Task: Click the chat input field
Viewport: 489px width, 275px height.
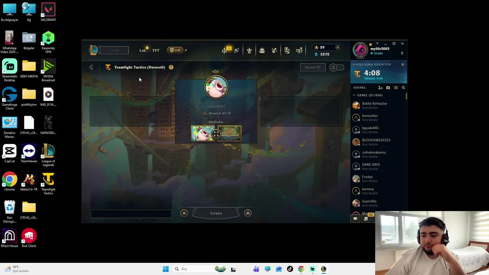Action: 131,214
